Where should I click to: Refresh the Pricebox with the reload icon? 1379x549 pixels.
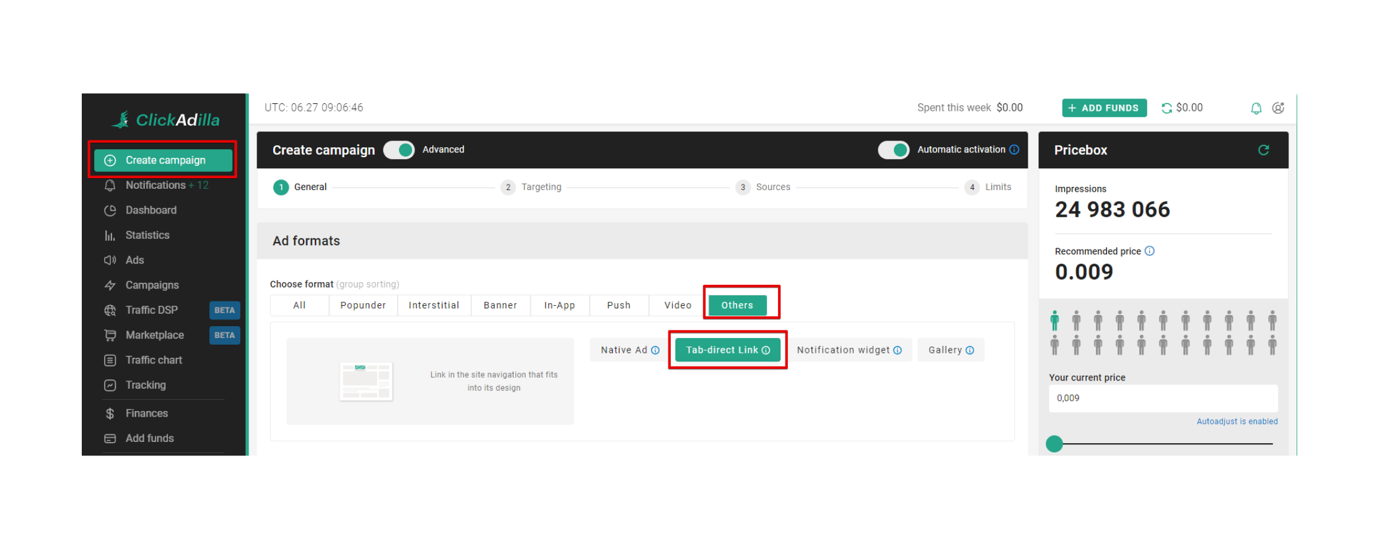(1263, 150)
